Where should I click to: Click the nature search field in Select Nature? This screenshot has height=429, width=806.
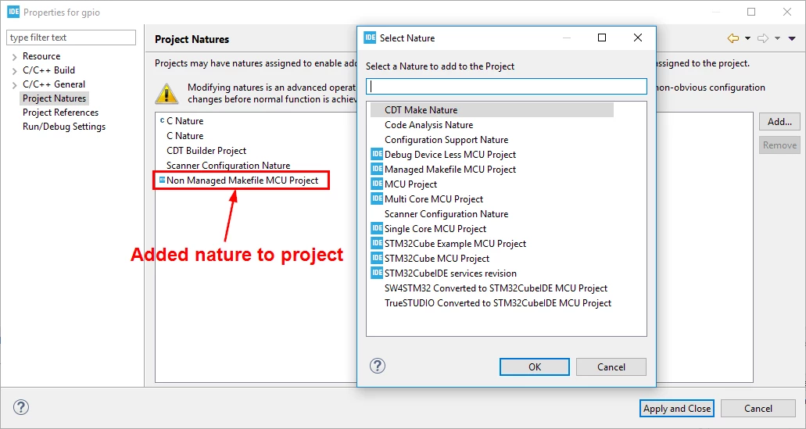(507, 86)
